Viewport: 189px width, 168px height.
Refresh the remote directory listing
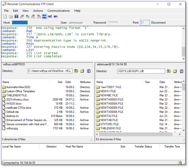pos(181,71)
